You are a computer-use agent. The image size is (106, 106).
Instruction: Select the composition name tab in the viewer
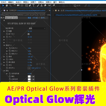tap(76, 15)
